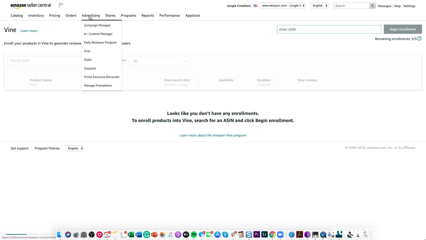Select Deals from the Advertising dropdown
Viewport: 426px width, 240px height.
click(88, 60)
